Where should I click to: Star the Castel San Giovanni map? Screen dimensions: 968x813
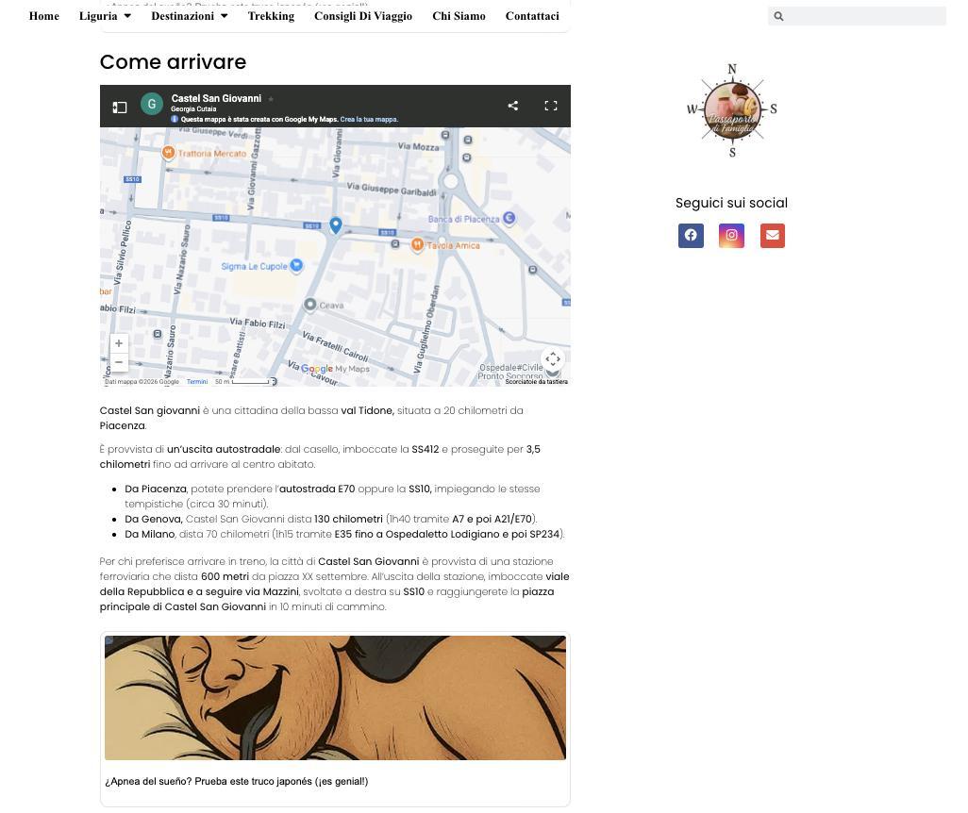pyautogui.click(x=271, y=99)
